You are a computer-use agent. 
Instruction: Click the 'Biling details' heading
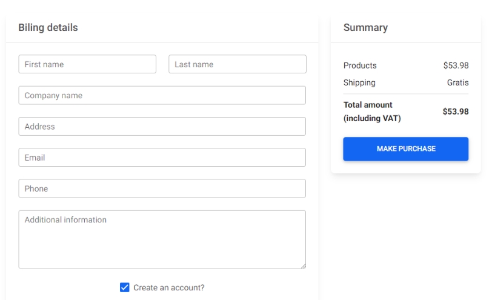click(48, 27)
